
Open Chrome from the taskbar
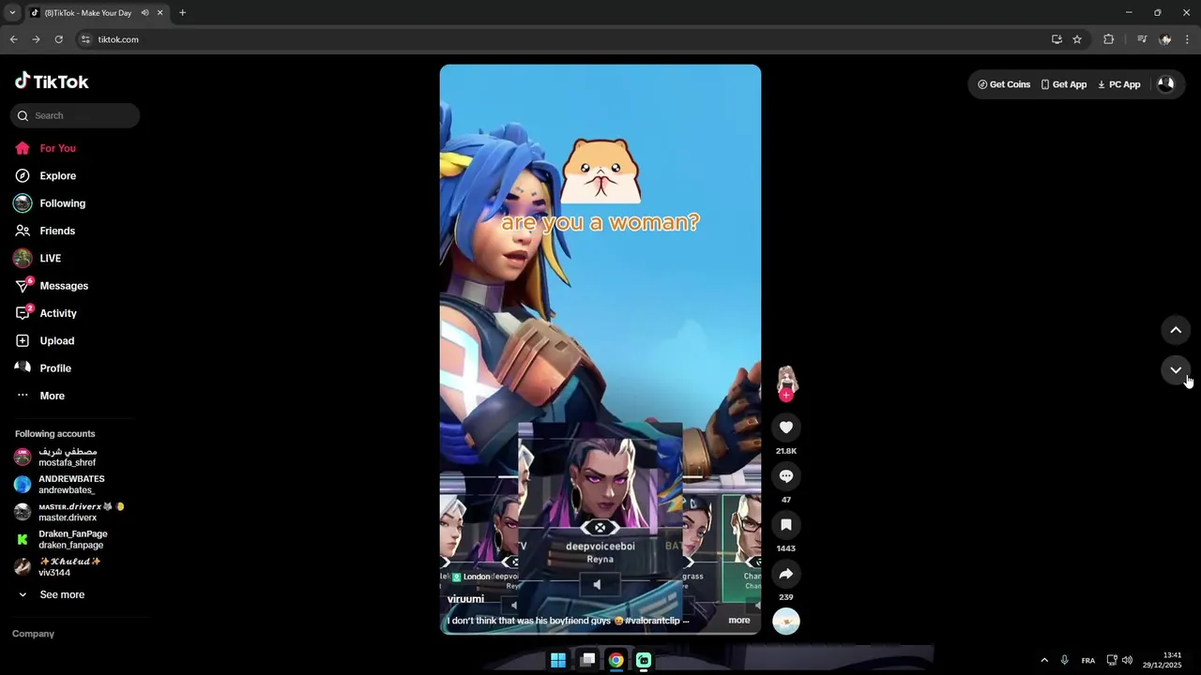(616, 660)
